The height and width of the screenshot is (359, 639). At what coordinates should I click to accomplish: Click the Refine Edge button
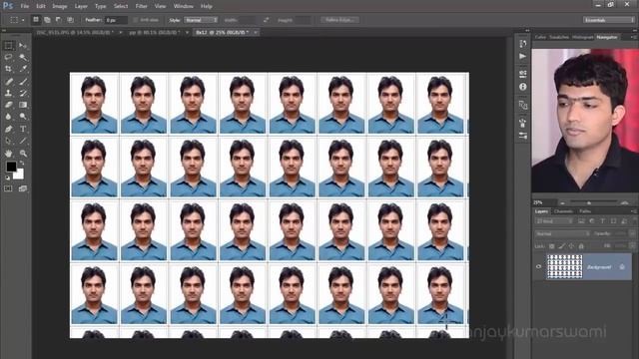pos(339,20)
